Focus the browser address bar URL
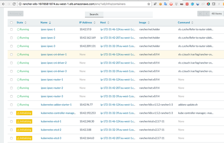 click(74, 4)
